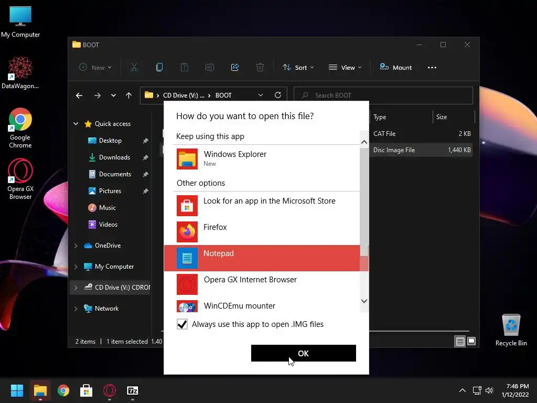
Task: Expand the OneDrive tree node
Action: pyautogui.click(x=76, y=246)
